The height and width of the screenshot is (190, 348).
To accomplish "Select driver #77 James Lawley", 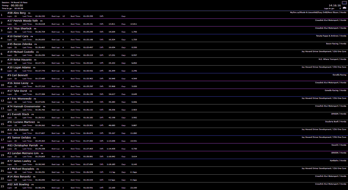I will click(x=19, y=161).
